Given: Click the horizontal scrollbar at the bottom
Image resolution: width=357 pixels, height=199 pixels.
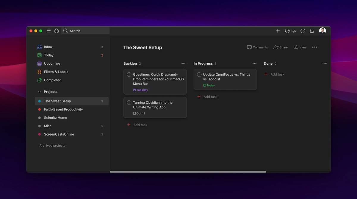Looking at the screenshot, I should [x=188, y=172].
